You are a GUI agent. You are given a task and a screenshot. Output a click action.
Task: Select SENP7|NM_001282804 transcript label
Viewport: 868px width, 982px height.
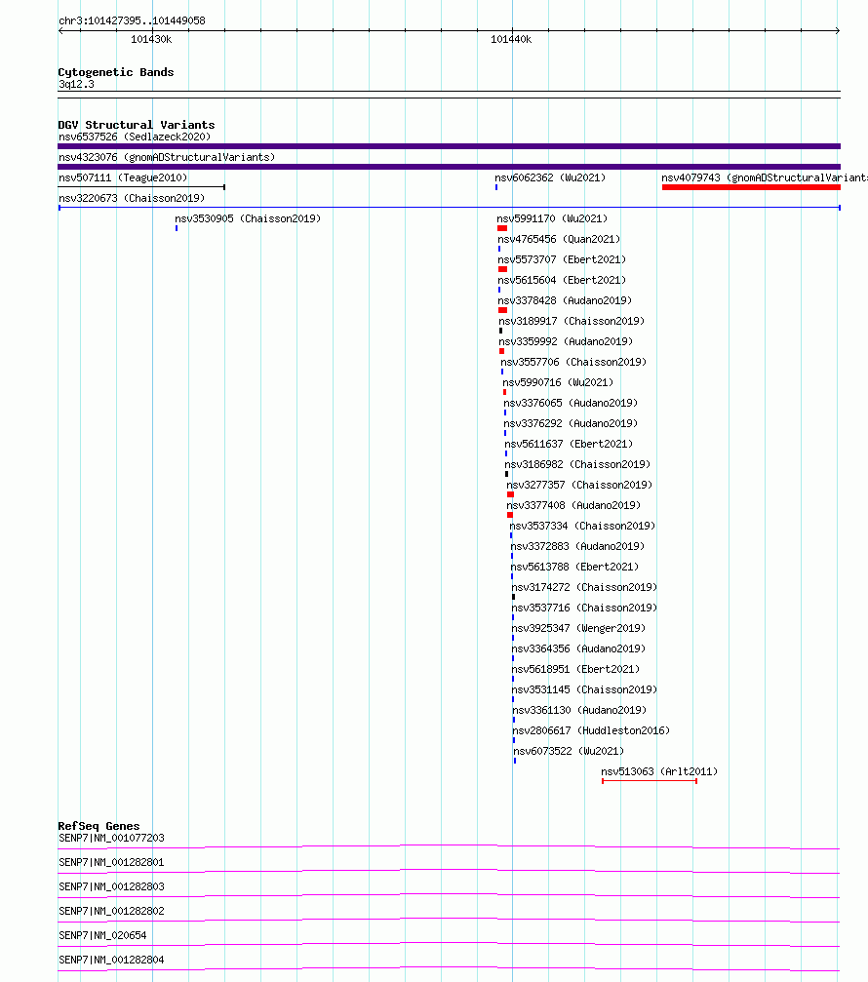click(111, 961)
